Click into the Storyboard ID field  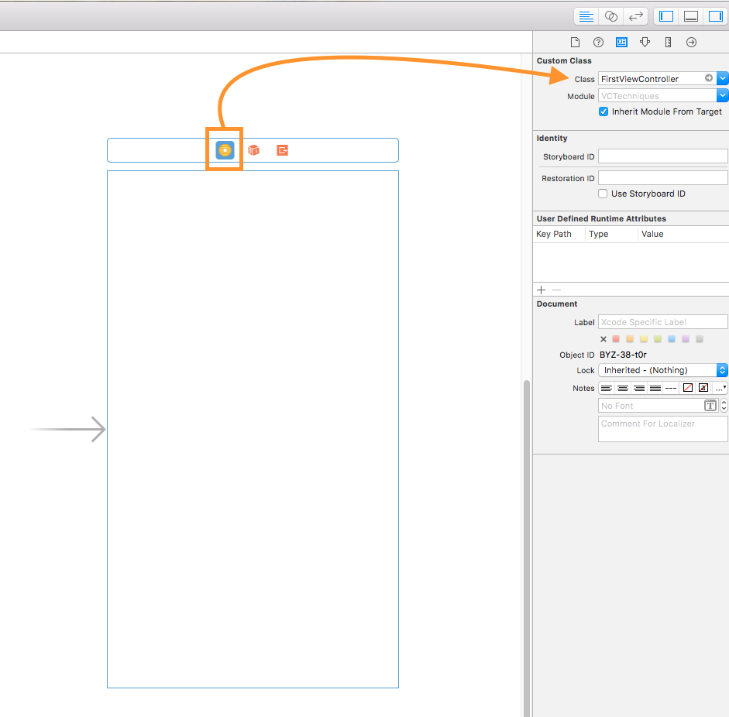(662, 156)
